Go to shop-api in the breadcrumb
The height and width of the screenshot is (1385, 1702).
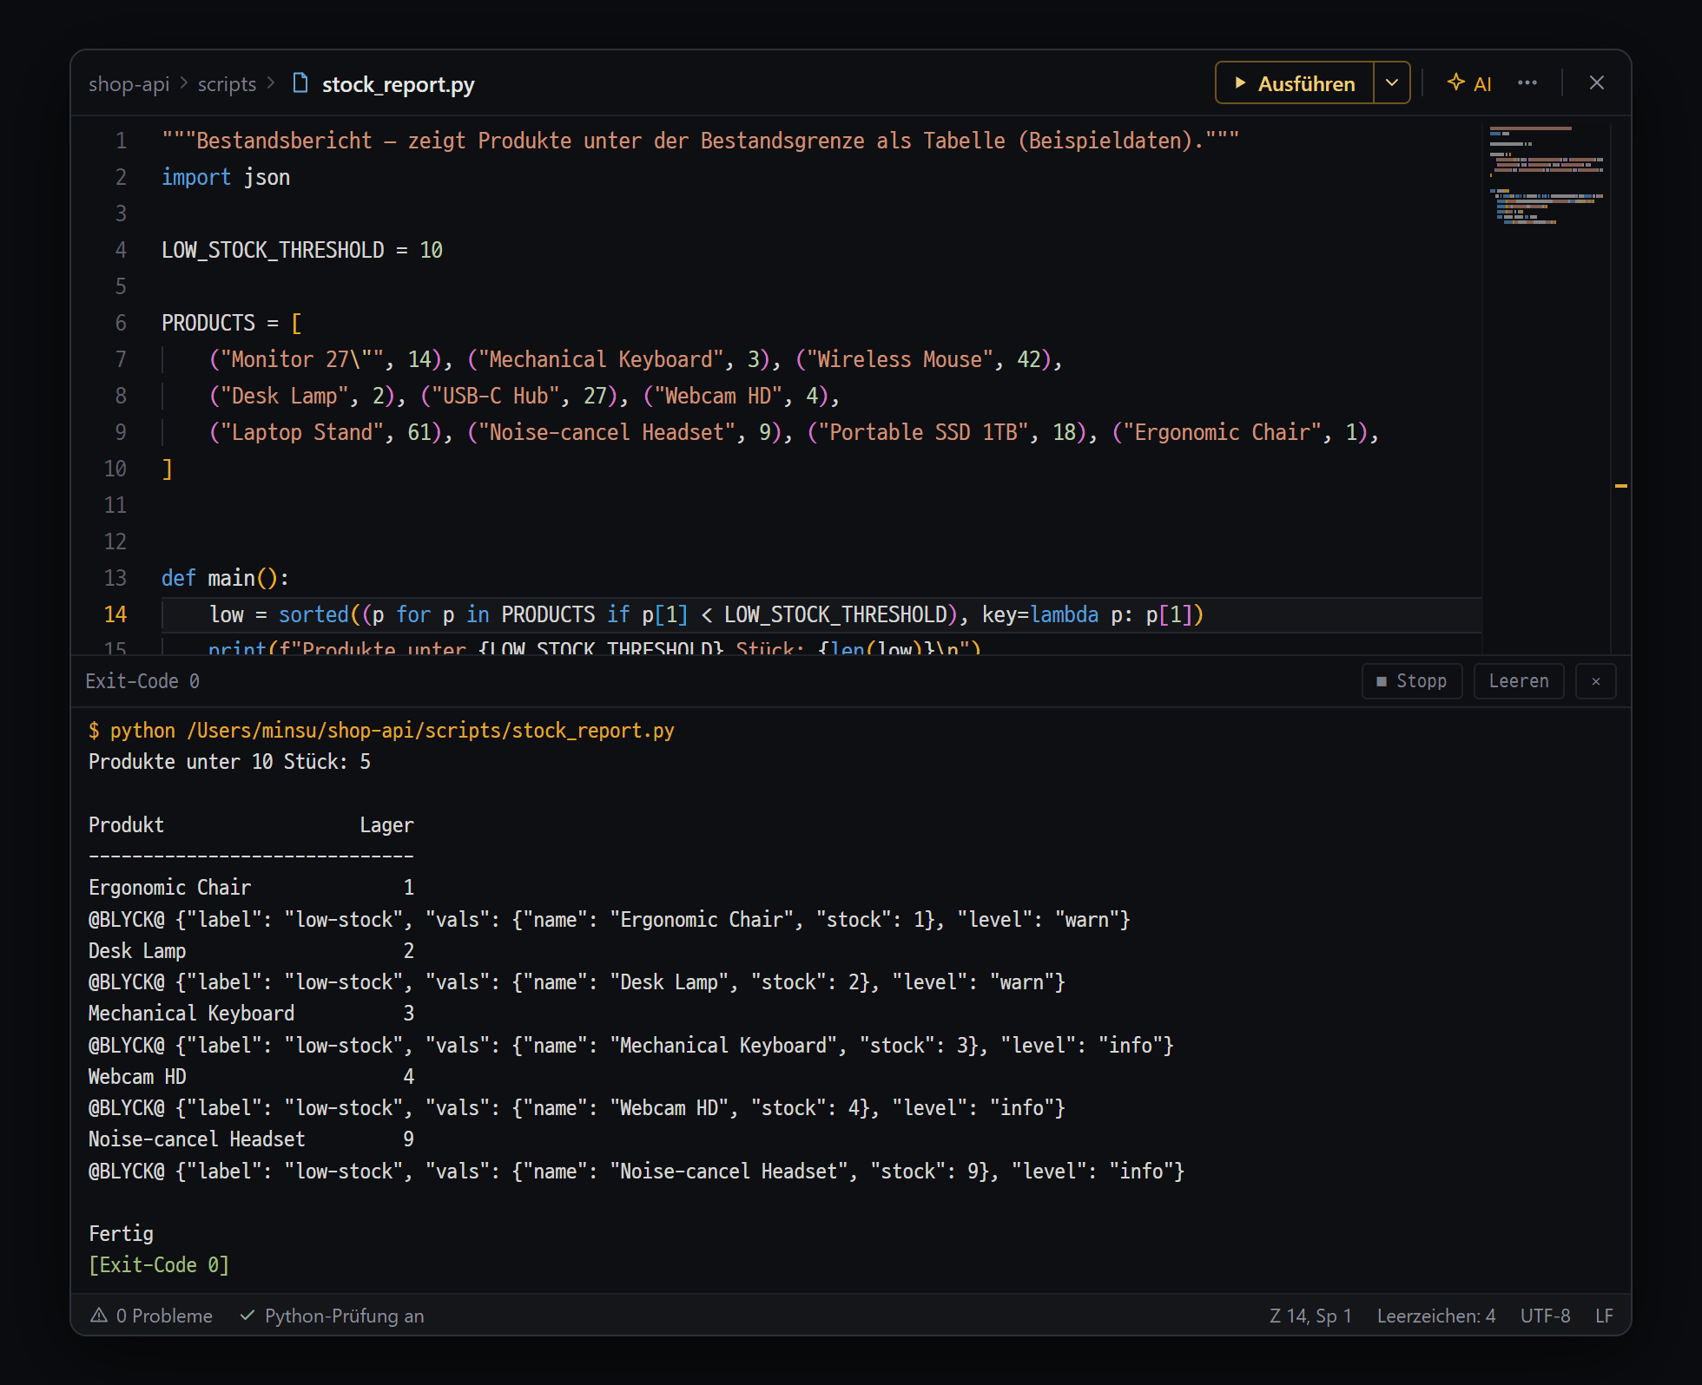tap(129, 84)
